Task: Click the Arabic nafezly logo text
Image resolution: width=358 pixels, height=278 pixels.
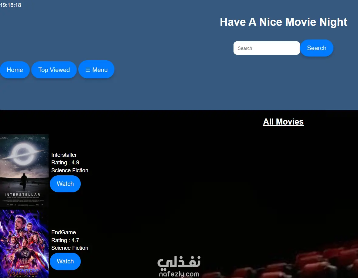Action: pos(179,263)
